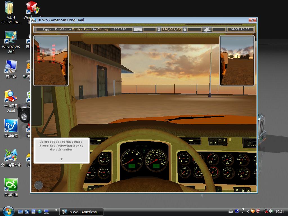Click the left side mirror view
This screenshot has width=288, height=216.
(51, 61)
